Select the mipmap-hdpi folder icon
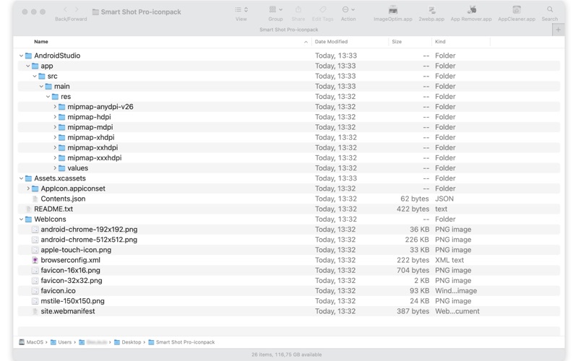This screenshot has height=361, width=578. pos(61,117)
